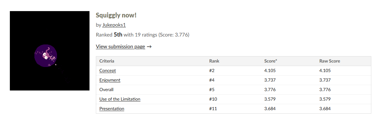Click the Score* column header
This screenshot has width=378, height=120.
click(271, 61)
